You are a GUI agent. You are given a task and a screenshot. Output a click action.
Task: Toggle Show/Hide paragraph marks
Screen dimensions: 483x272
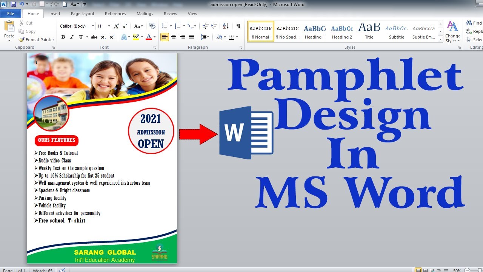click(x=238, y=26)
